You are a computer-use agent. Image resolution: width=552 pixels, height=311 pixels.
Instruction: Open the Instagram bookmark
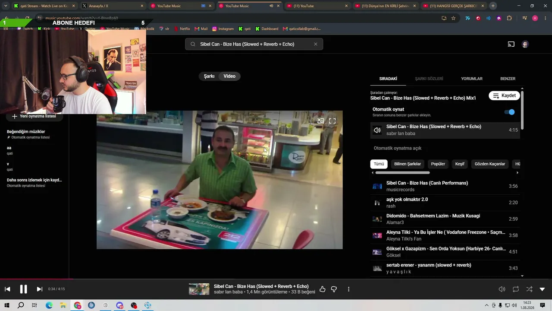pyautogui.click(x=223, y=29)
